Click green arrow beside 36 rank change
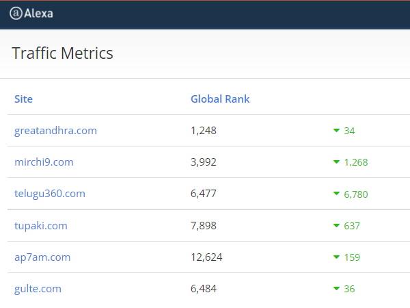 coord(336,289)
